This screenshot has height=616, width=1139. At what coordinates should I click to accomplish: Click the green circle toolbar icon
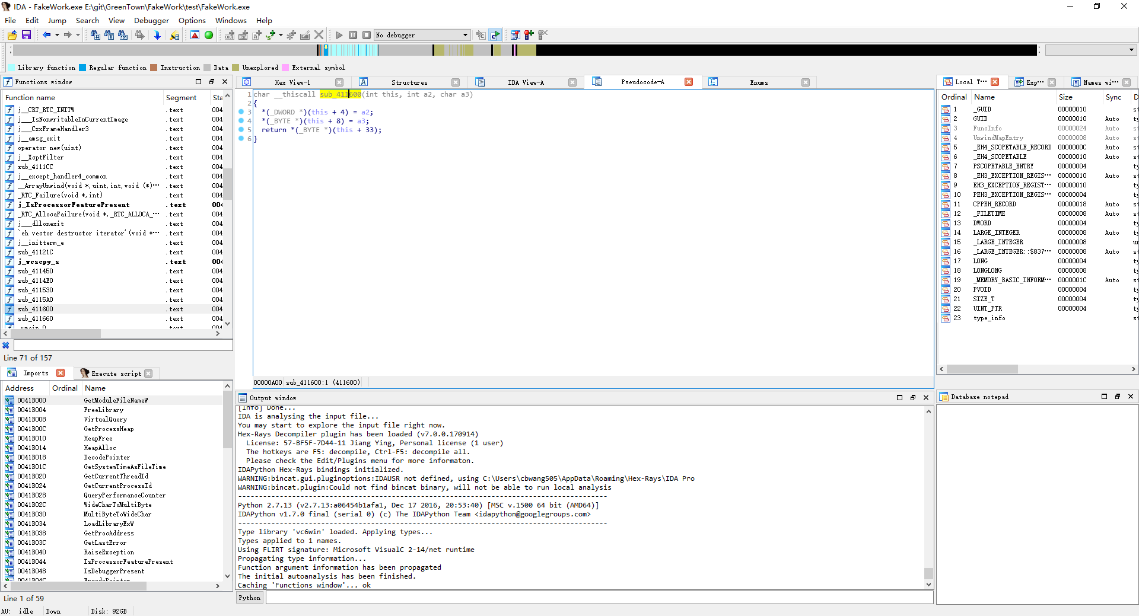[209, 35]
